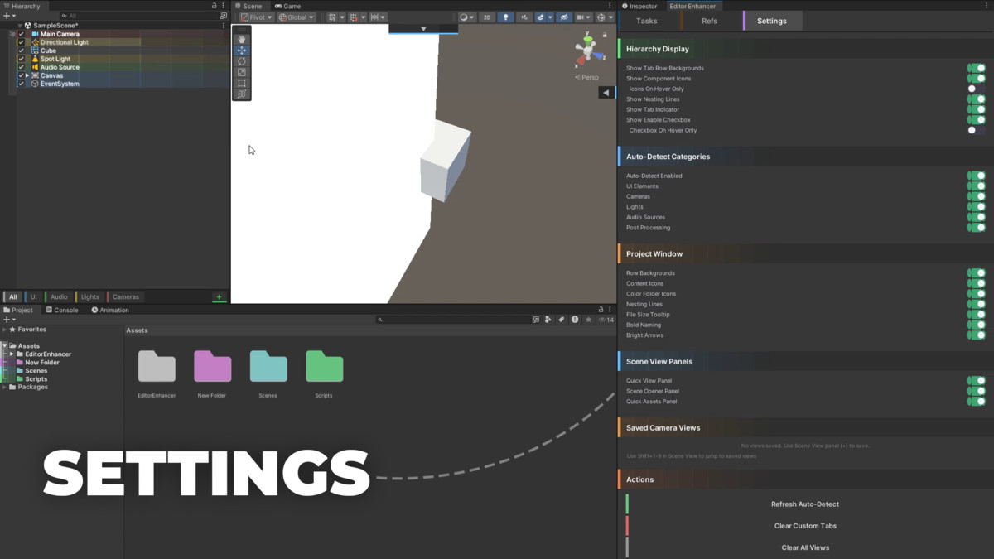Viewport: 994px width, 559px height.
Task: Open the Global orientation dropdown
Action: 296,16
